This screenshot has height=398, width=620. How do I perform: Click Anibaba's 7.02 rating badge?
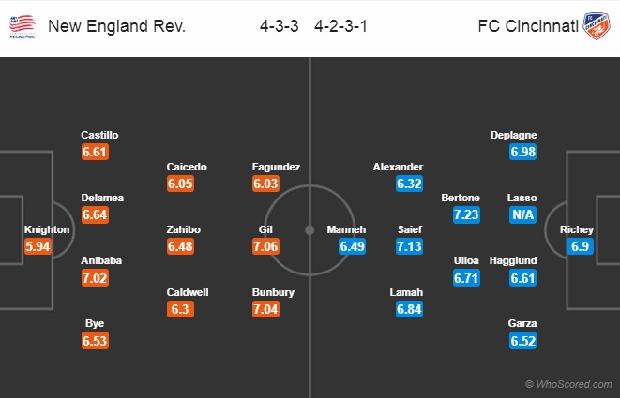click(x=95, y=277)
